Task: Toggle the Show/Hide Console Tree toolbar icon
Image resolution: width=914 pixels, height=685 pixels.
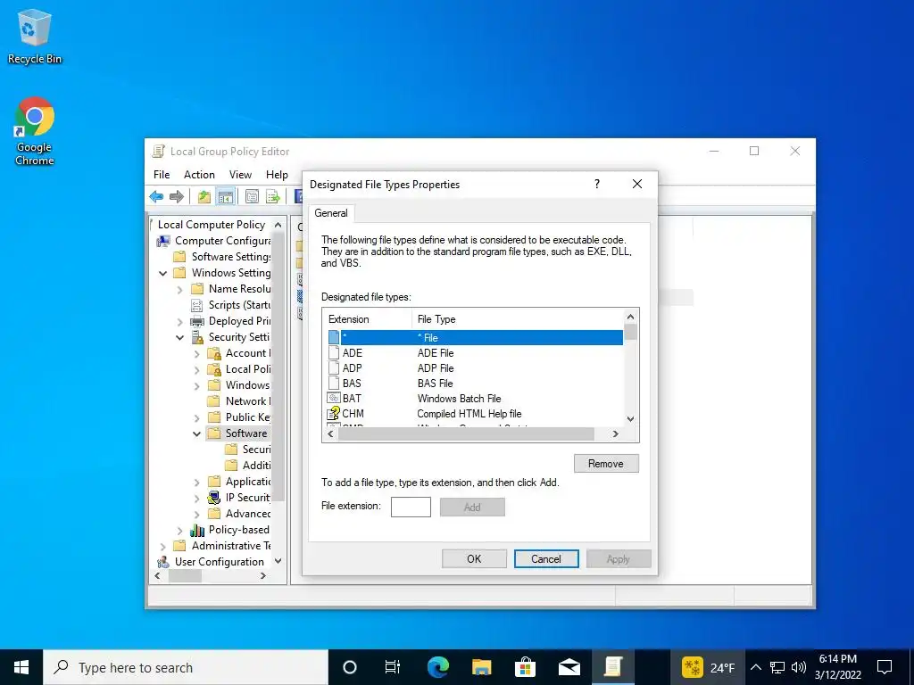Action: click(226, 197)
